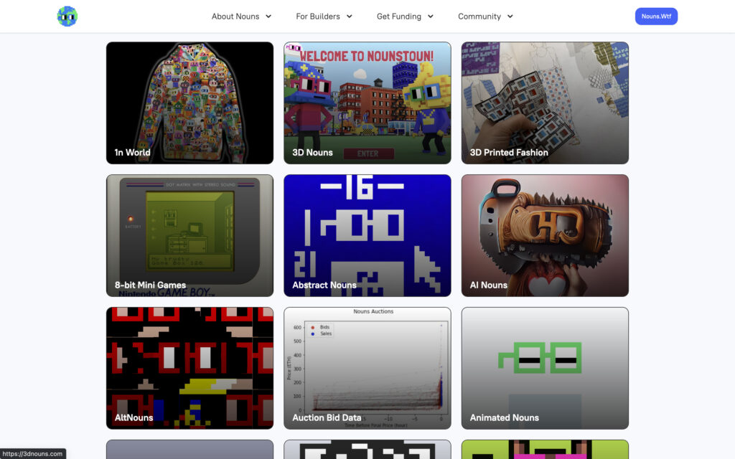Select the 3D Printed Fashion card
The image size is (735, 459).
pos(545,103)
